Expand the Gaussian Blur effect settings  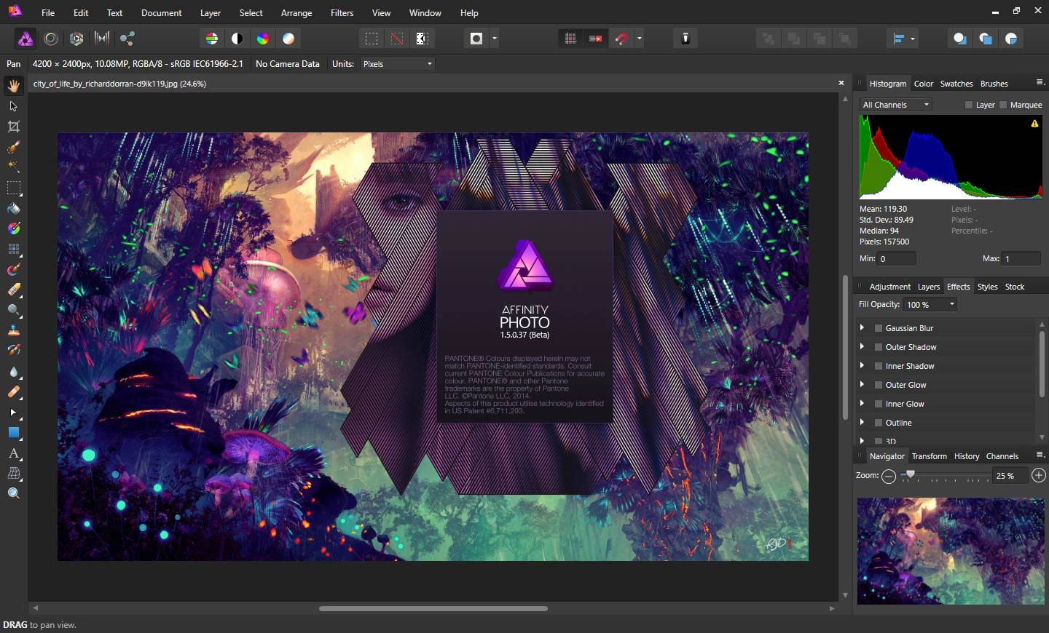coord(862,328)
